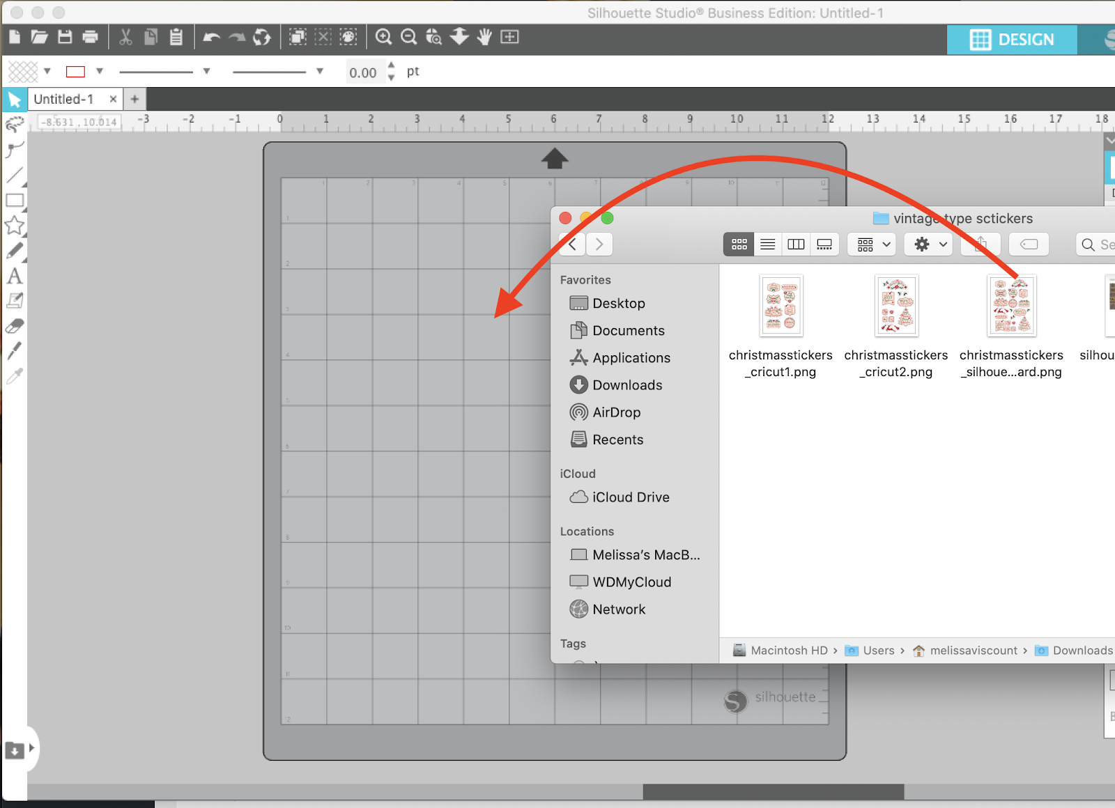This screenshot has width=1115, height=808.
Task: Select the Star shape tool
Action: 15,225
